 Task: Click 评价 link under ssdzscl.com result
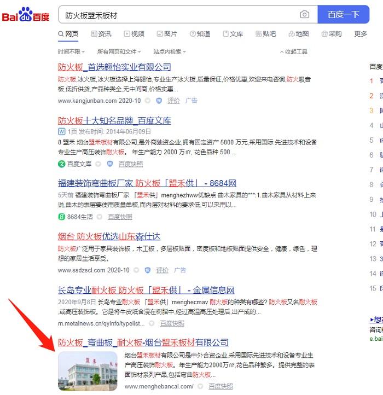[163, 270]
